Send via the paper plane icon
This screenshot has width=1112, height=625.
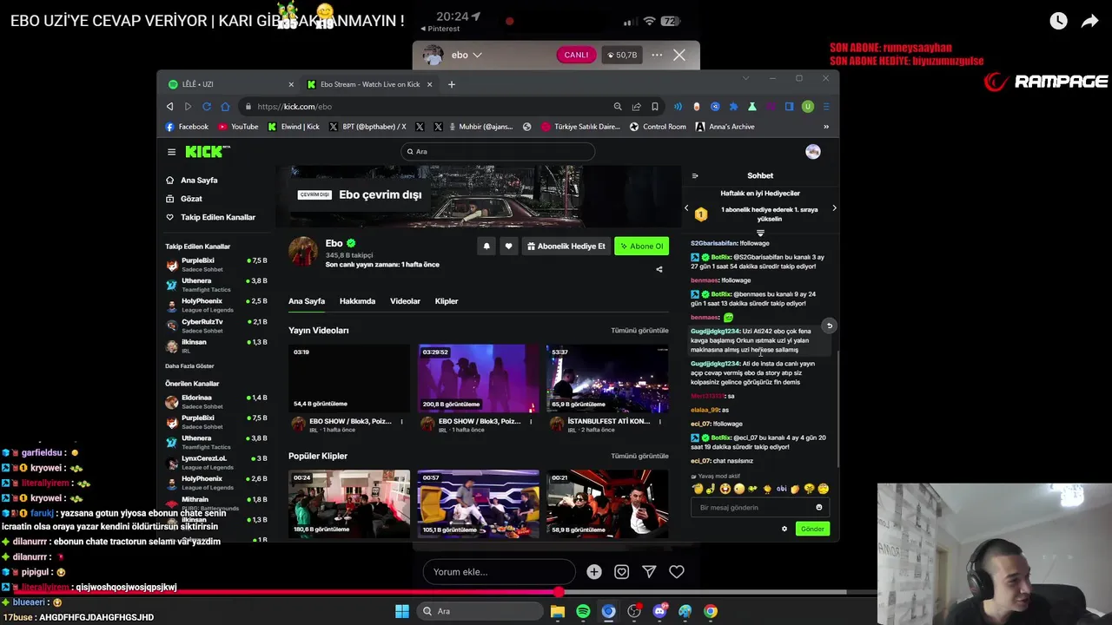649,572
